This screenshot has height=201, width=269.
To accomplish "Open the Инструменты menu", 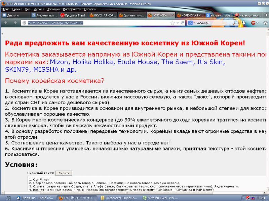I will pyautogui.click(x=72, y=9).
